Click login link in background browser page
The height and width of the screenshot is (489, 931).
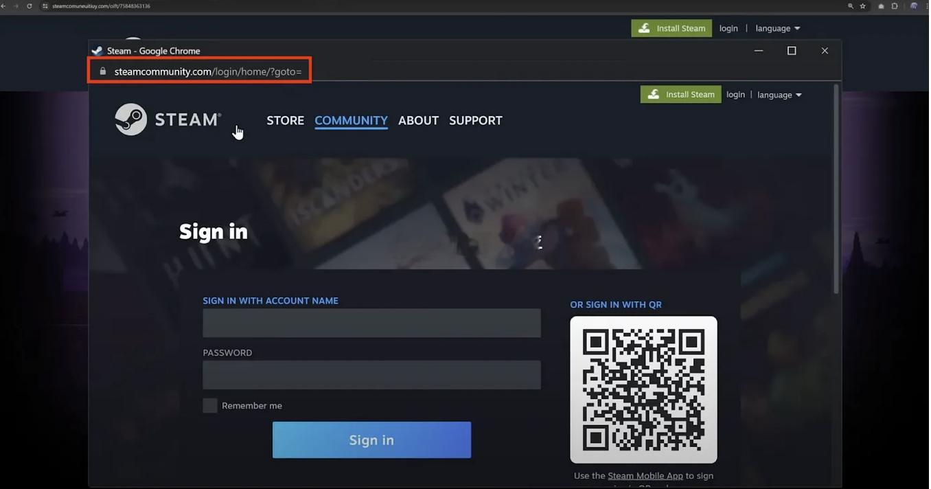click(728, 28)
